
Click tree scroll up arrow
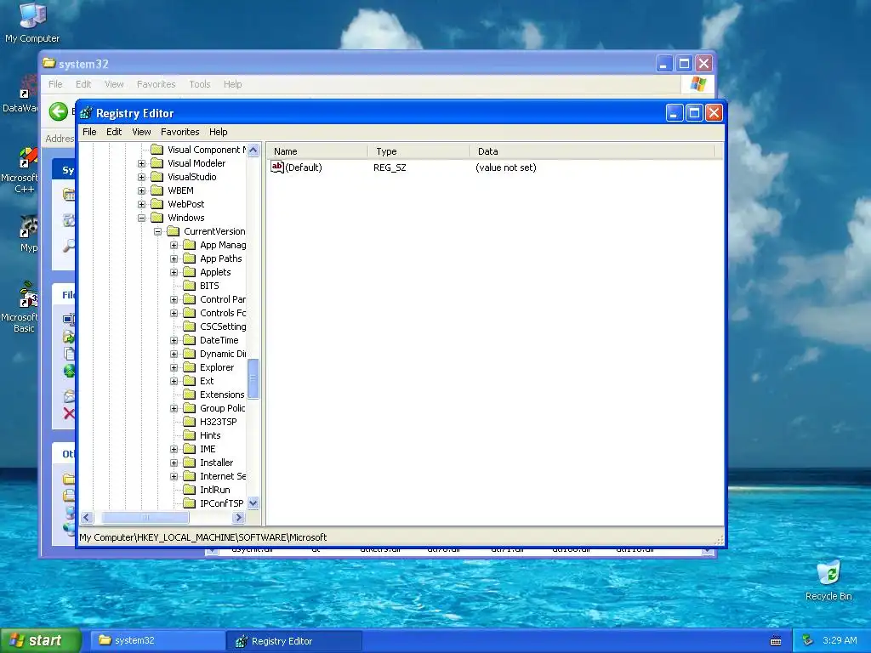click(253, 150)
